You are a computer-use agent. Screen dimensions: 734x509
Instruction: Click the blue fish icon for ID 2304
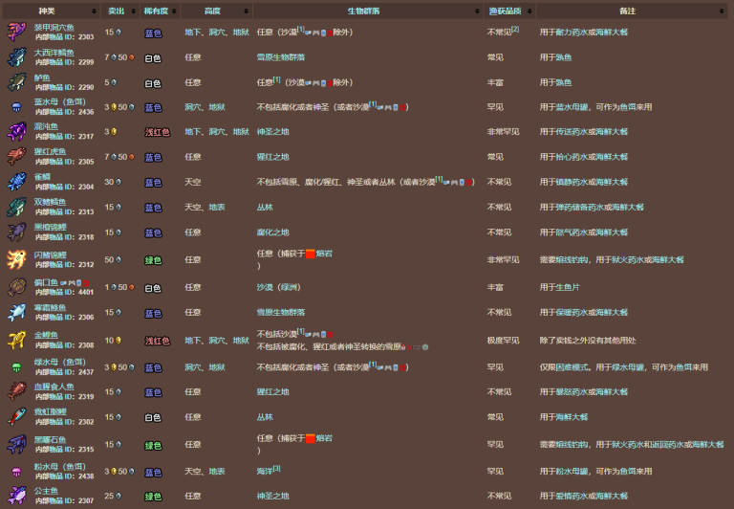point(16,182)
